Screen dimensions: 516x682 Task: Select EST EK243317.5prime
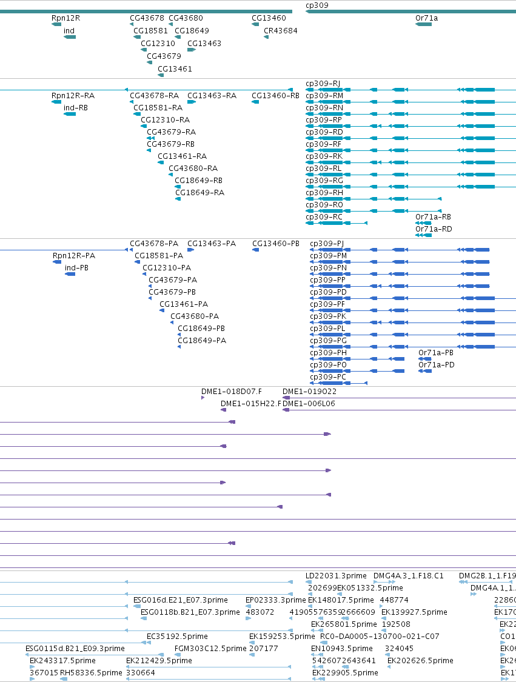point(62,661)
